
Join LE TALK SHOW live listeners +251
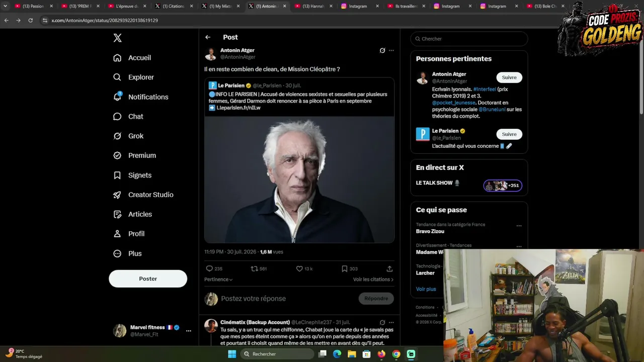click(503, 186)
